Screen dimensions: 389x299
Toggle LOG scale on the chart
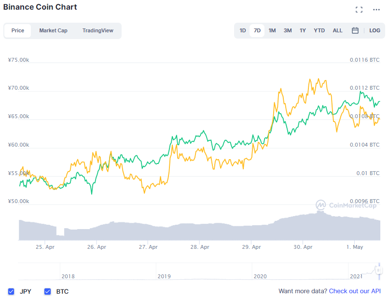(375, 30)
